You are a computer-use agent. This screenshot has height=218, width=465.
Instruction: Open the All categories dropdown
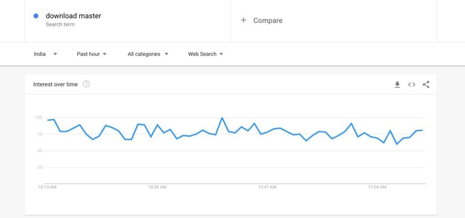148,54
